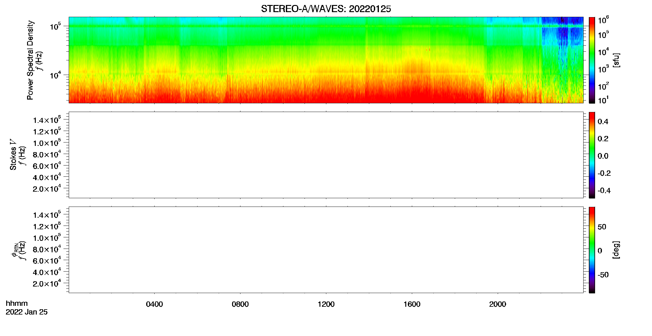
Task: Click the Stokes V color bar
Action: pos(592,155)
